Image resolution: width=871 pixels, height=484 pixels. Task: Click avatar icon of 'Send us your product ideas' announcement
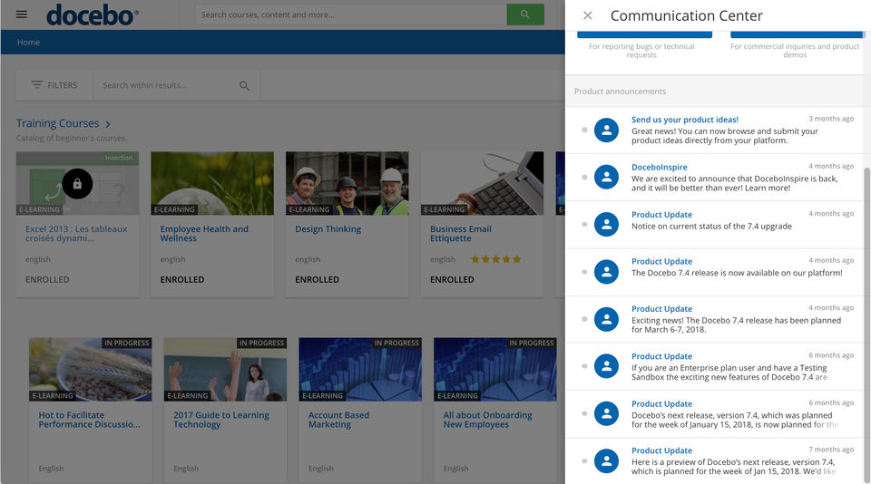coord(606,130)
